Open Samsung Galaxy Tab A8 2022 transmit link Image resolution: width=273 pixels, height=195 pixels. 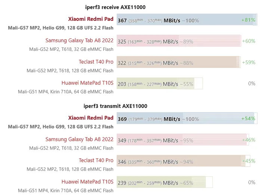79,139
